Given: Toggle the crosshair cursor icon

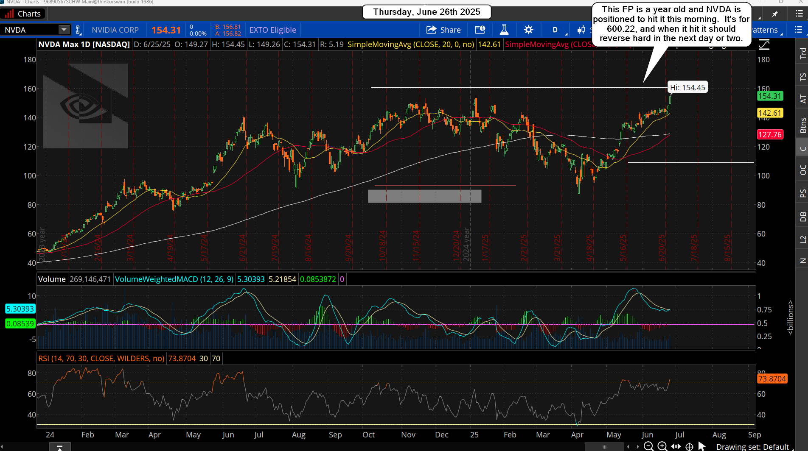Looking at the screenshot, I should [x=689, y=446].
